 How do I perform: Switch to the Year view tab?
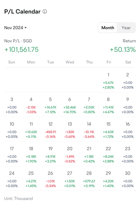coord(126,28)
